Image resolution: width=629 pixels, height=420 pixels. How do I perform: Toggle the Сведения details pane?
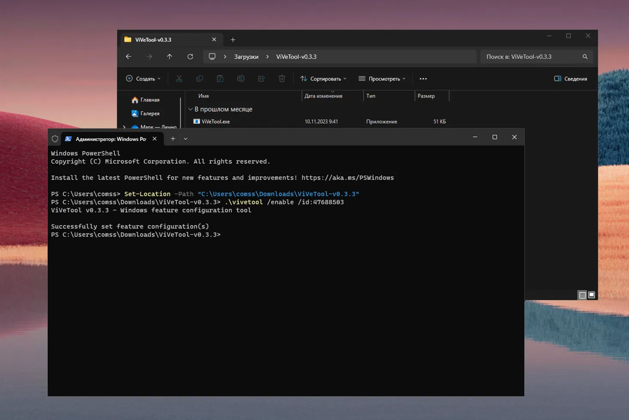(571, 79)
